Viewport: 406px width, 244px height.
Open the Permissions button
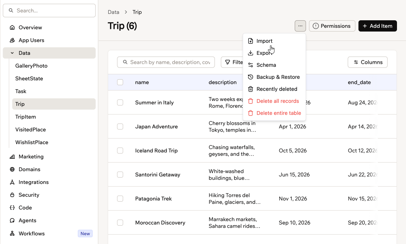(332, 26)
